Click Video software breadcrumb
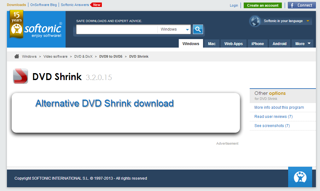Image resolution: width=320 pixels, height=191 pixels. pyautogui.click(x=55, y=56)
